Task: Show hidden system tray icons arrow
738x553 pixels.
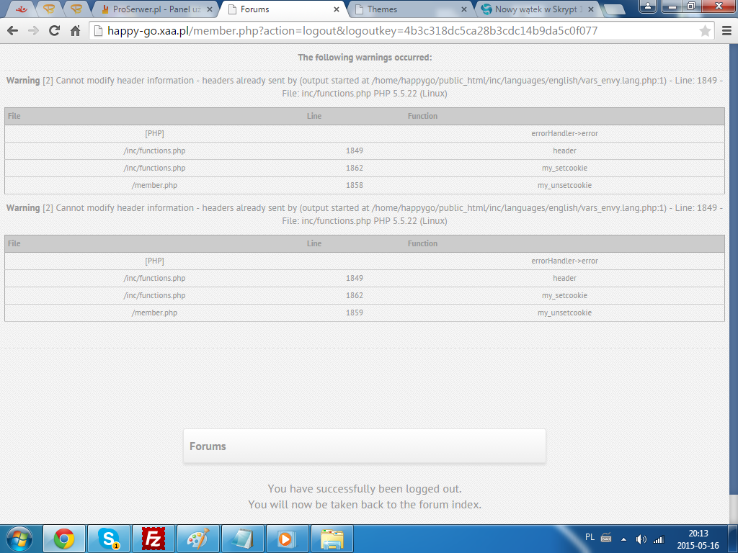Action: [623, 539]
